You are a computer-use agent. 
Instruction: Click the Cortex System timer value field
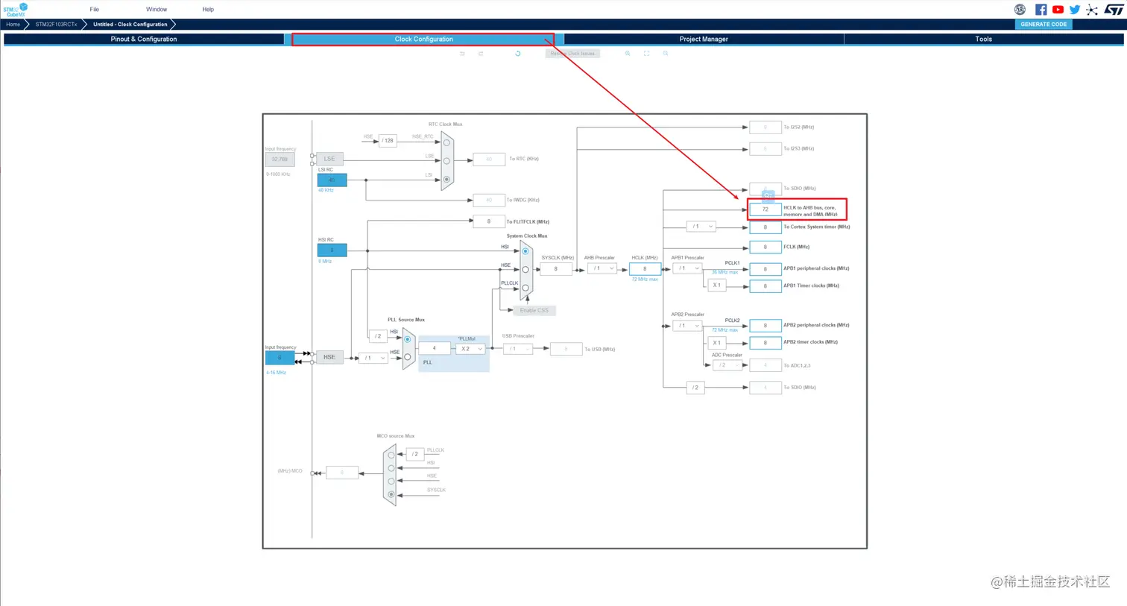click(x=765, y=227)
